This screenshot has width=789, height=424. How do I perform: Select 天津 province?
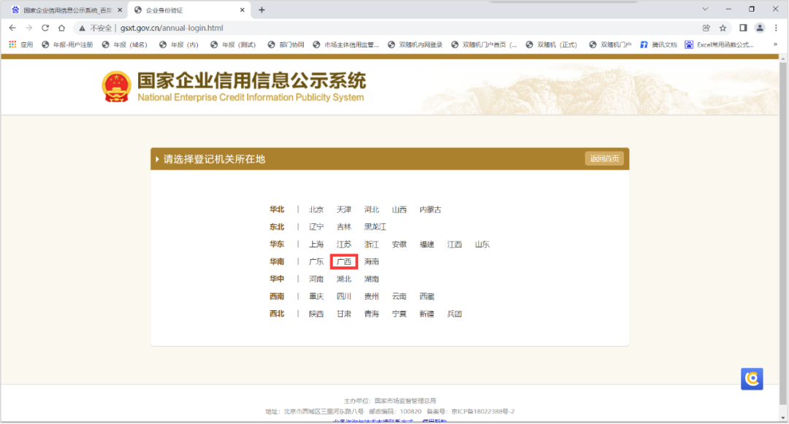coord(343,209)
